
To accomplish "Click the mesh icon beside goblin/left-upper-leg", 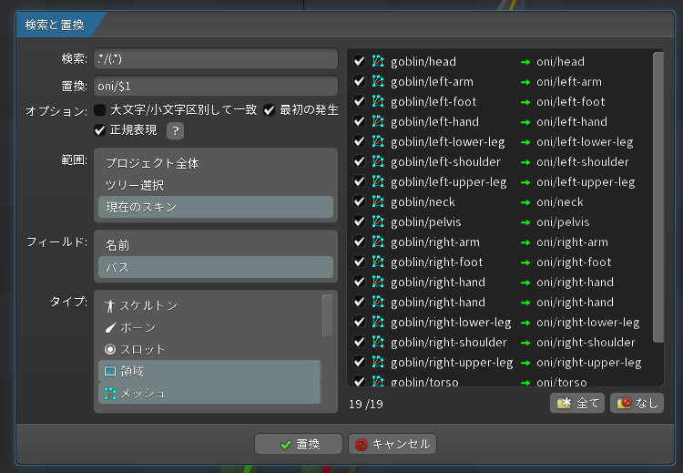I will click(x=378, y=181).
